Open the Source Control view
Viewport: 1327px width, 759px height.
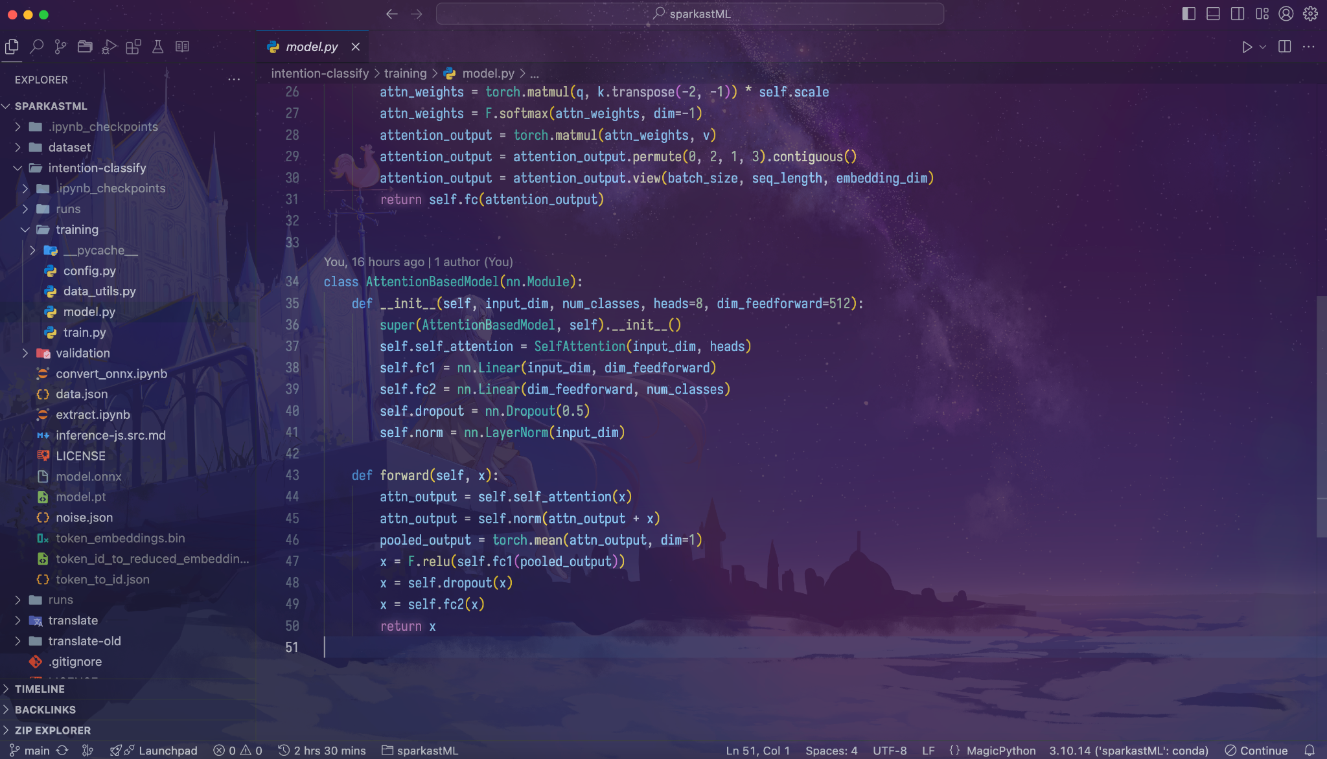click(61, 46)
